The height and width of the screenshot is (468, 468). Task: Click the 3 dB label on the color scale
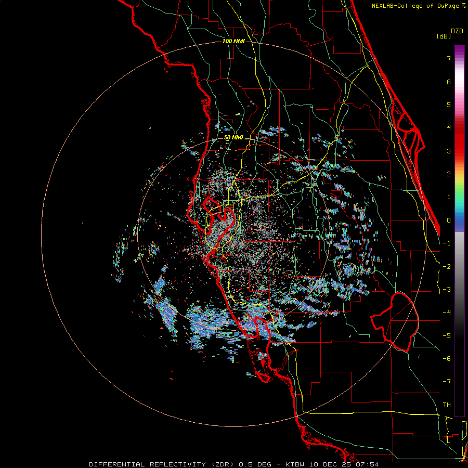449,151
